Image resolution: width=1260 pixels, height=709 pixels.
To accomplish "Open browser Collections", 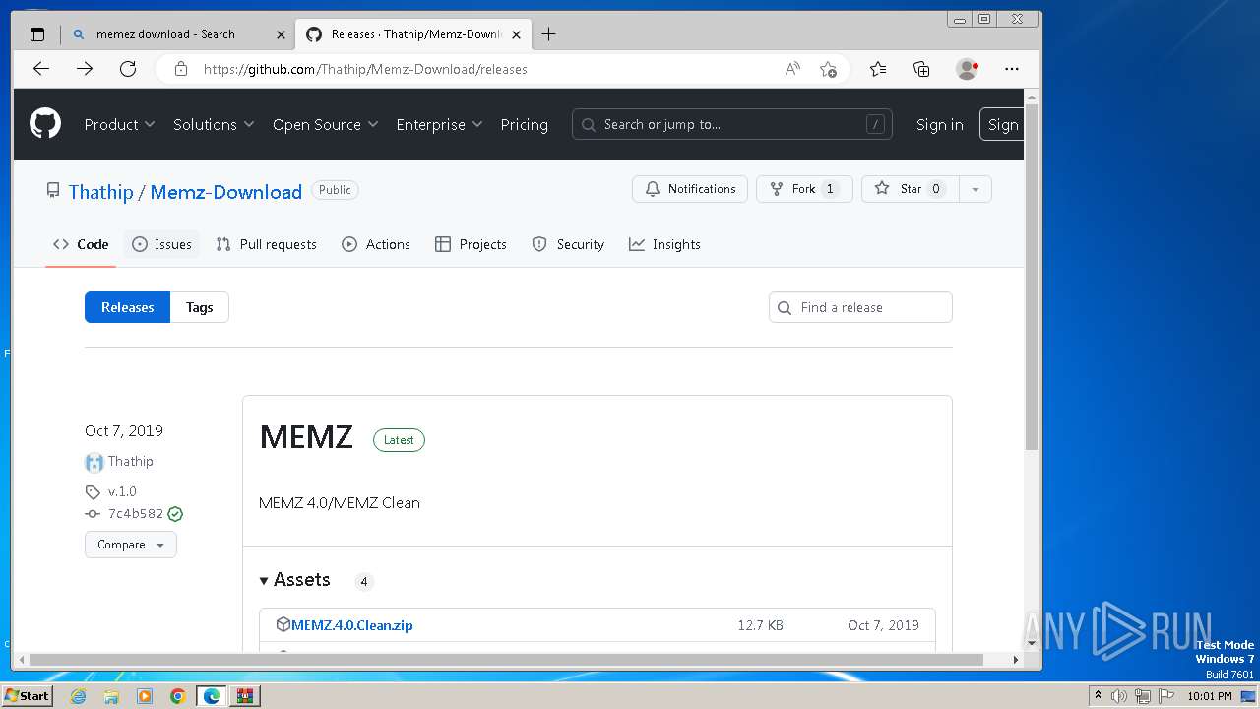I will click(921, 69).
